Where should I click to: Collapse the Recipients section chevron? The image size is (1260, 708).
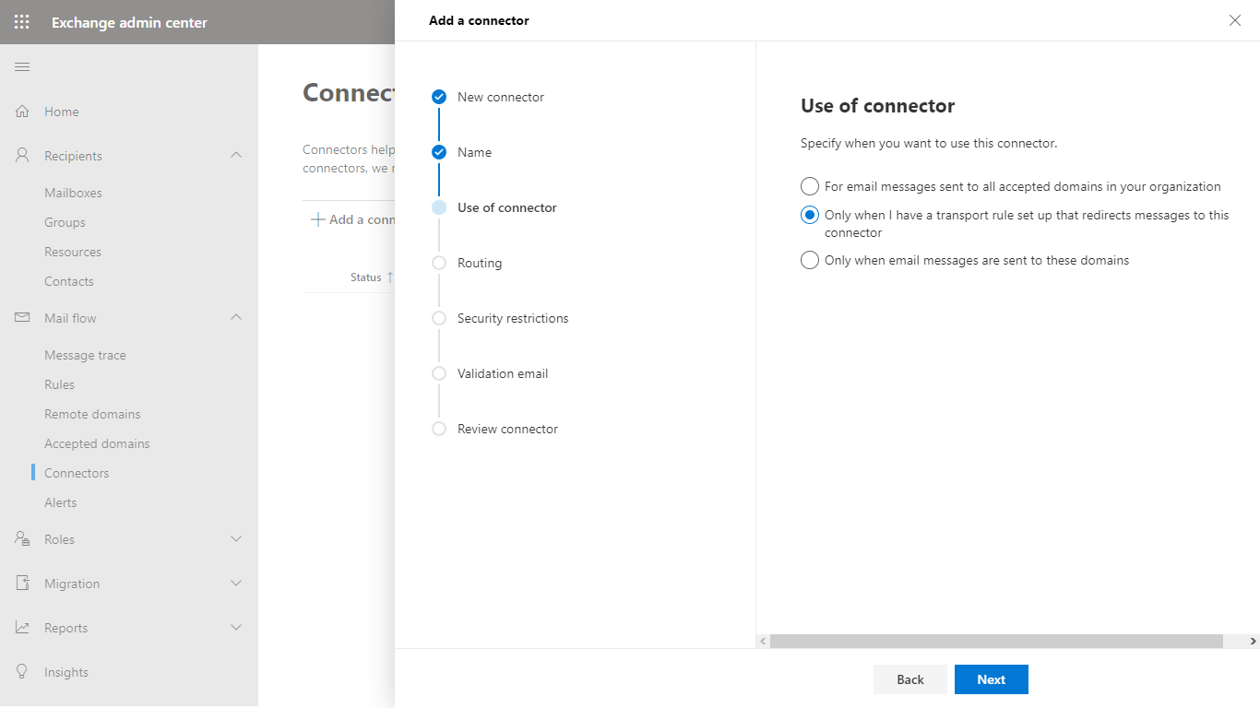[x=236, y=156]
